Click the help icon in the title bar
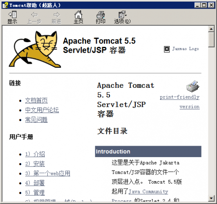Image resolution: width=217 pixels, height=204 pixels. (x=5, y=5)
